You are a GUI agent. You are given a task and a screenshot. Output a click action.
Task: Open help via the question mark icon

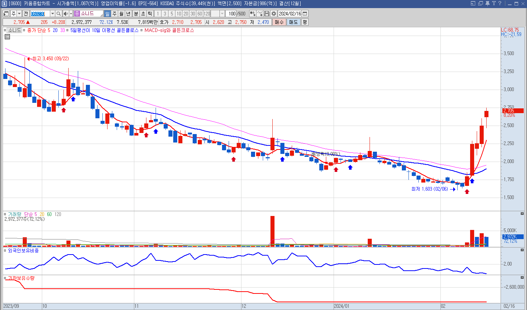[x=499, y=3]
